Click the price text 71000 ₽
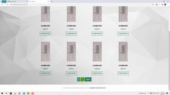The width and height of the screenshot is (170, 95). pos(71,29)
